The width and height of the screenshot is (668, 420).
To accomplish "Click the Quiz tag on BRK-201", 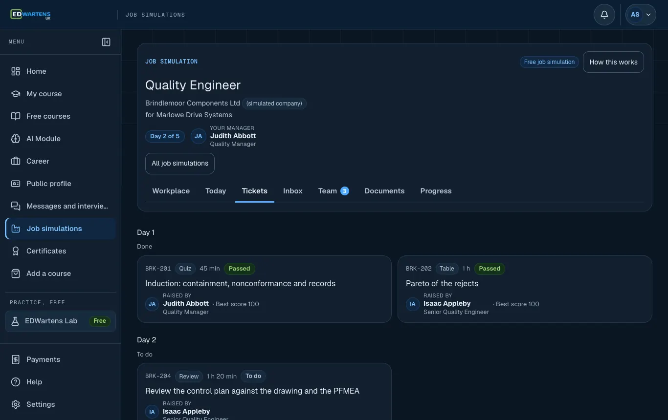I will click(185, 269).
